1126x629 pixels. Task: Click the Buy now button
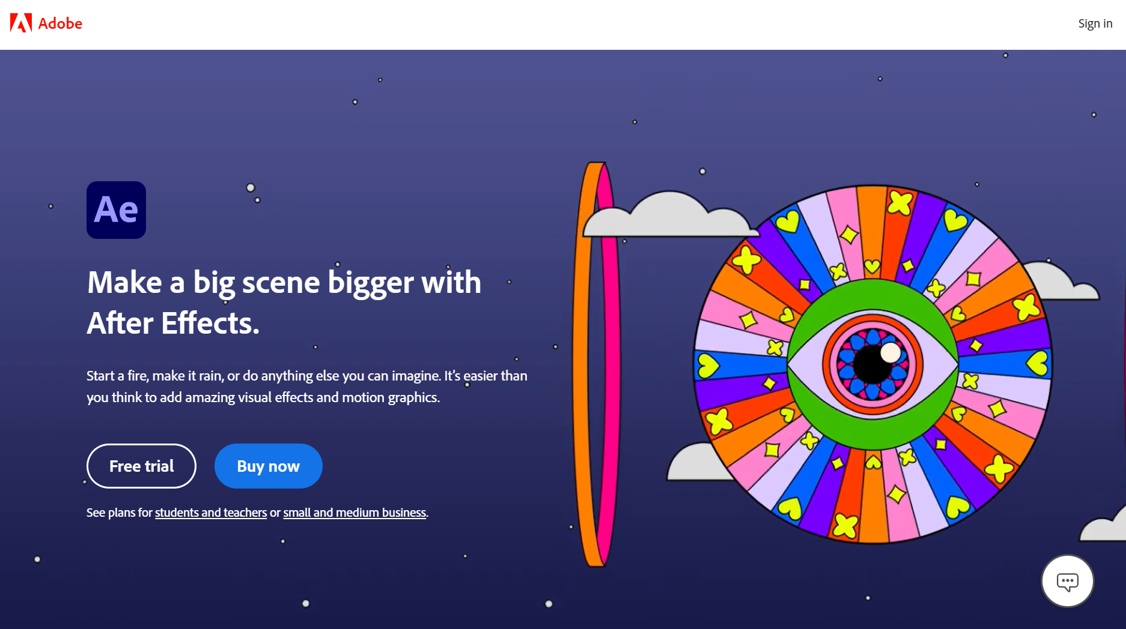point(268,466)
